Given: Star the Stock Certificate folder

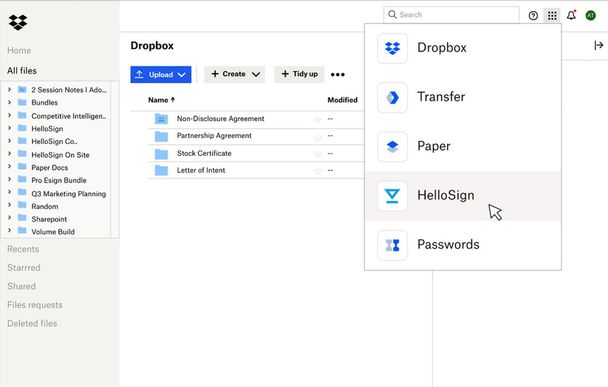Looking at the screenshot, I should tap(318, 153).
